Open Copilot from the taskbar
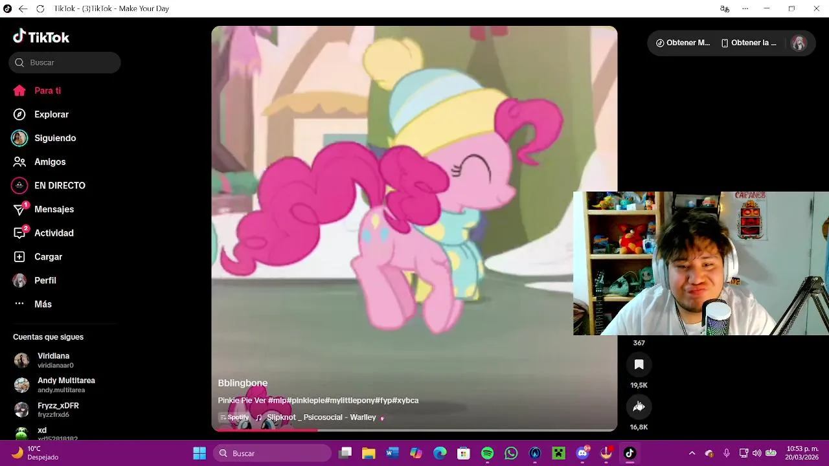The width and height of the screenshot is (829, 466). click(416, 453)
